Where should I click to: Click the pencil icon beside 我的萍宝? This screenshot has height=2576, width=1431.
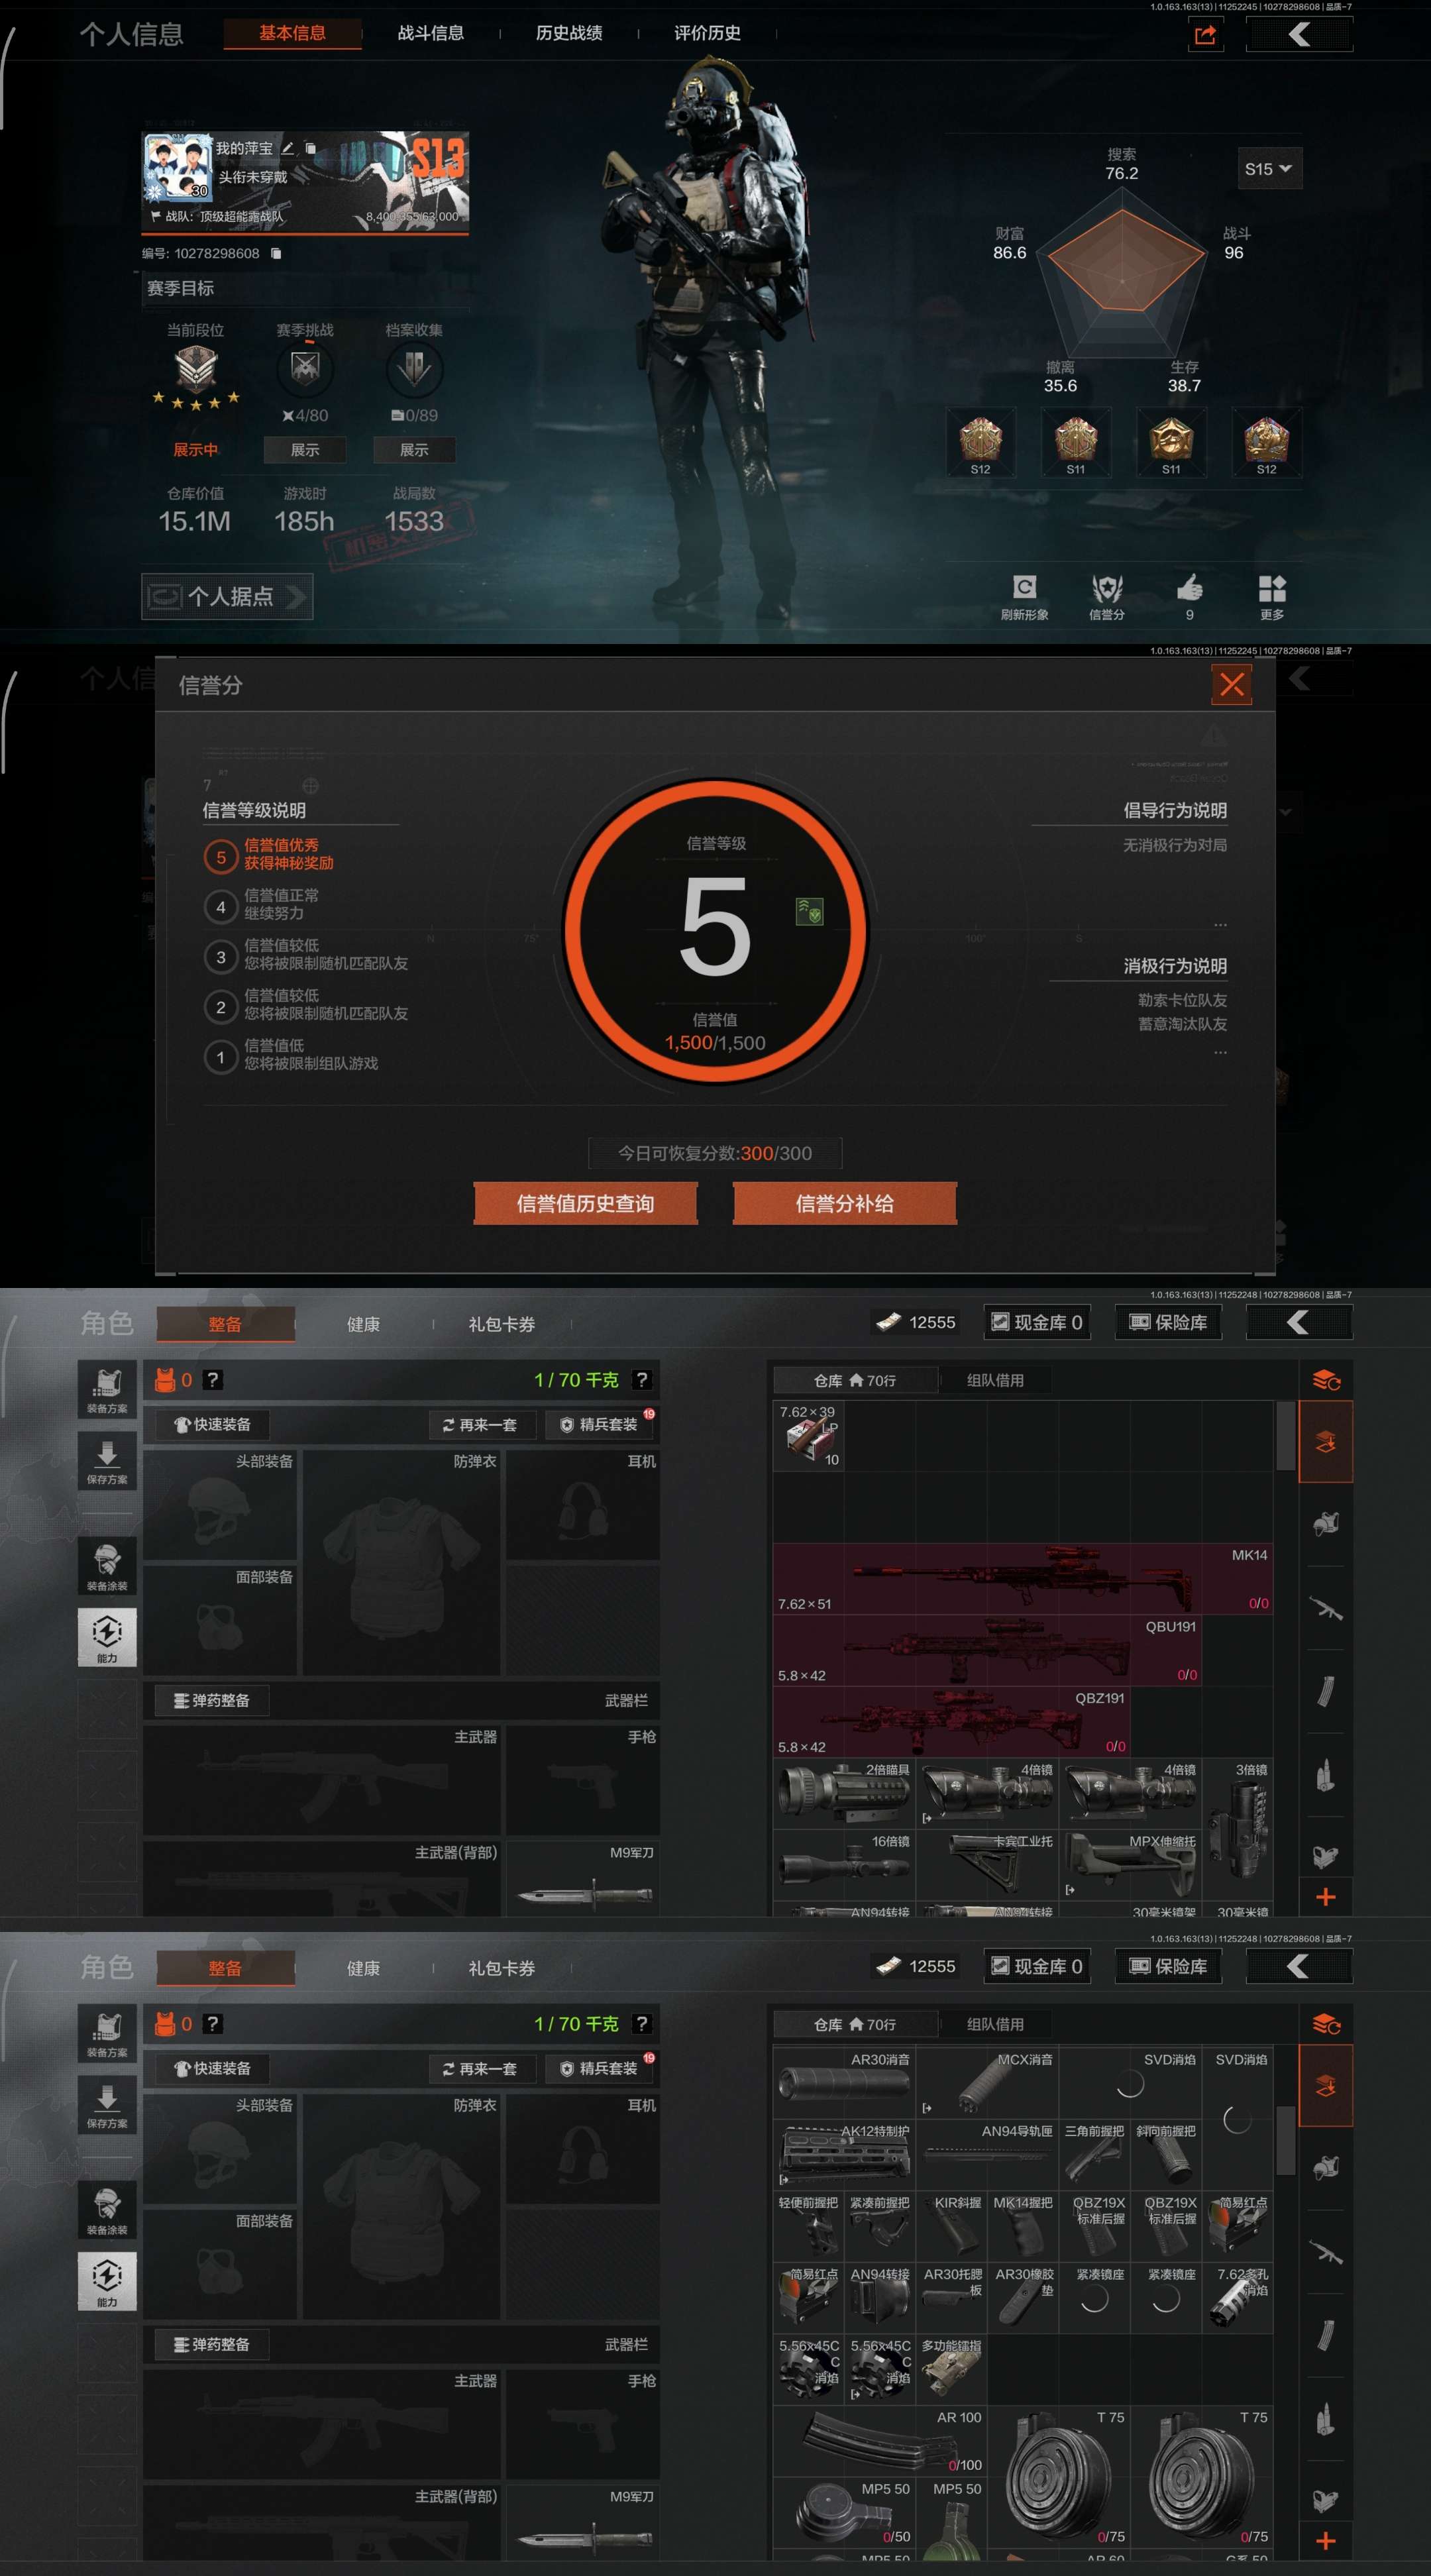pos(288,148)
